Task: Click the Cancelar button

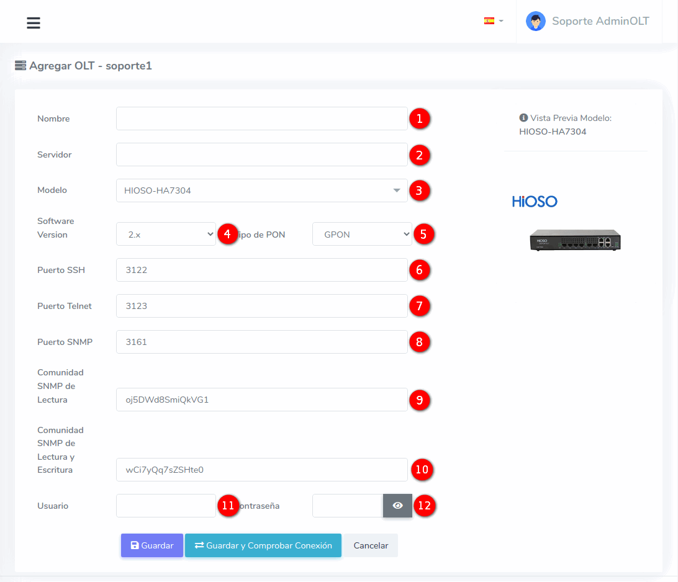Action: [371, 545]
